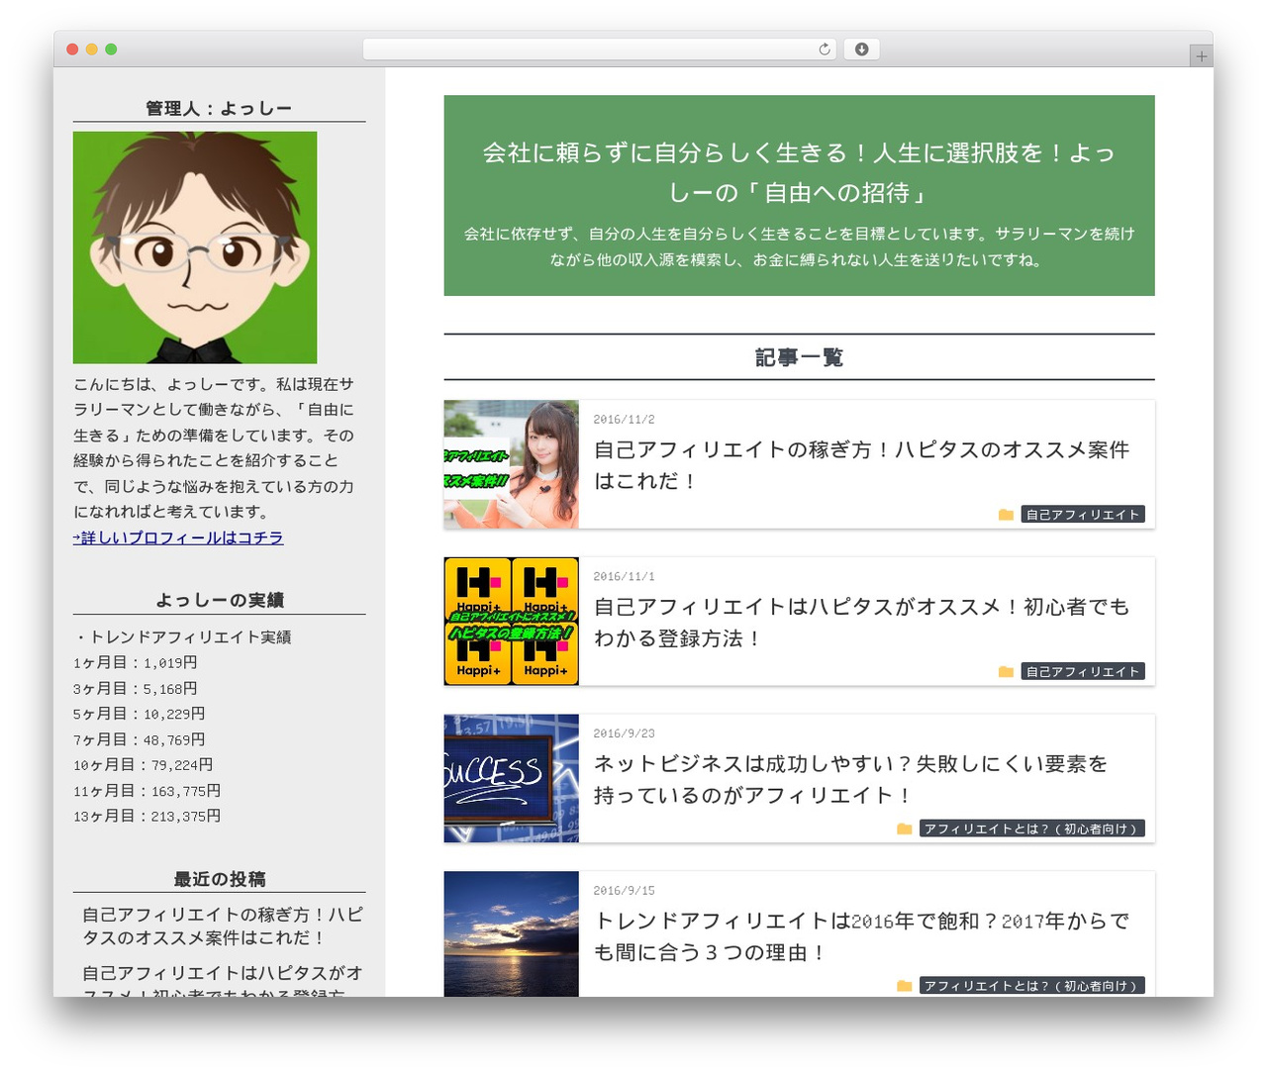This screenshot has width=1267, height=1073.
Task: Select アフィリエイトとは？ tag on 2016/9/23 article
Action: pyautogui.click(x=1032, y=829)
